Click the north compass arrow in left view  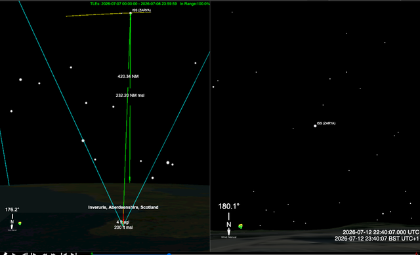[x=12, y=222]
